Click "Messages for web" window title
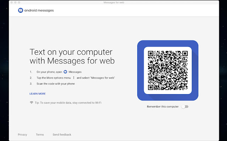 pos(114,2)
